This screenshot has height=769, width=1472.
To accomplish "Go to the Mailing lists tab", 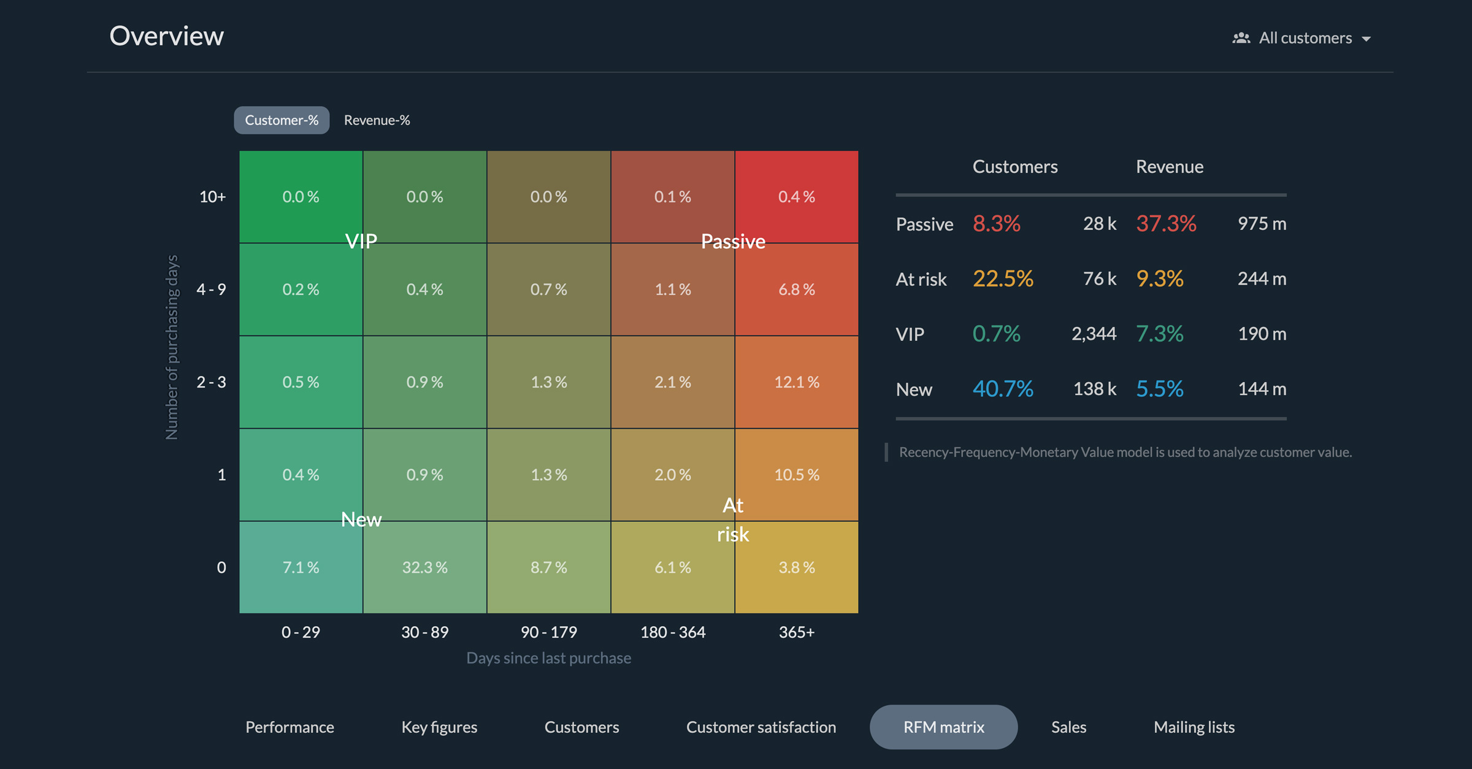I will click(x=1194, y=727).
